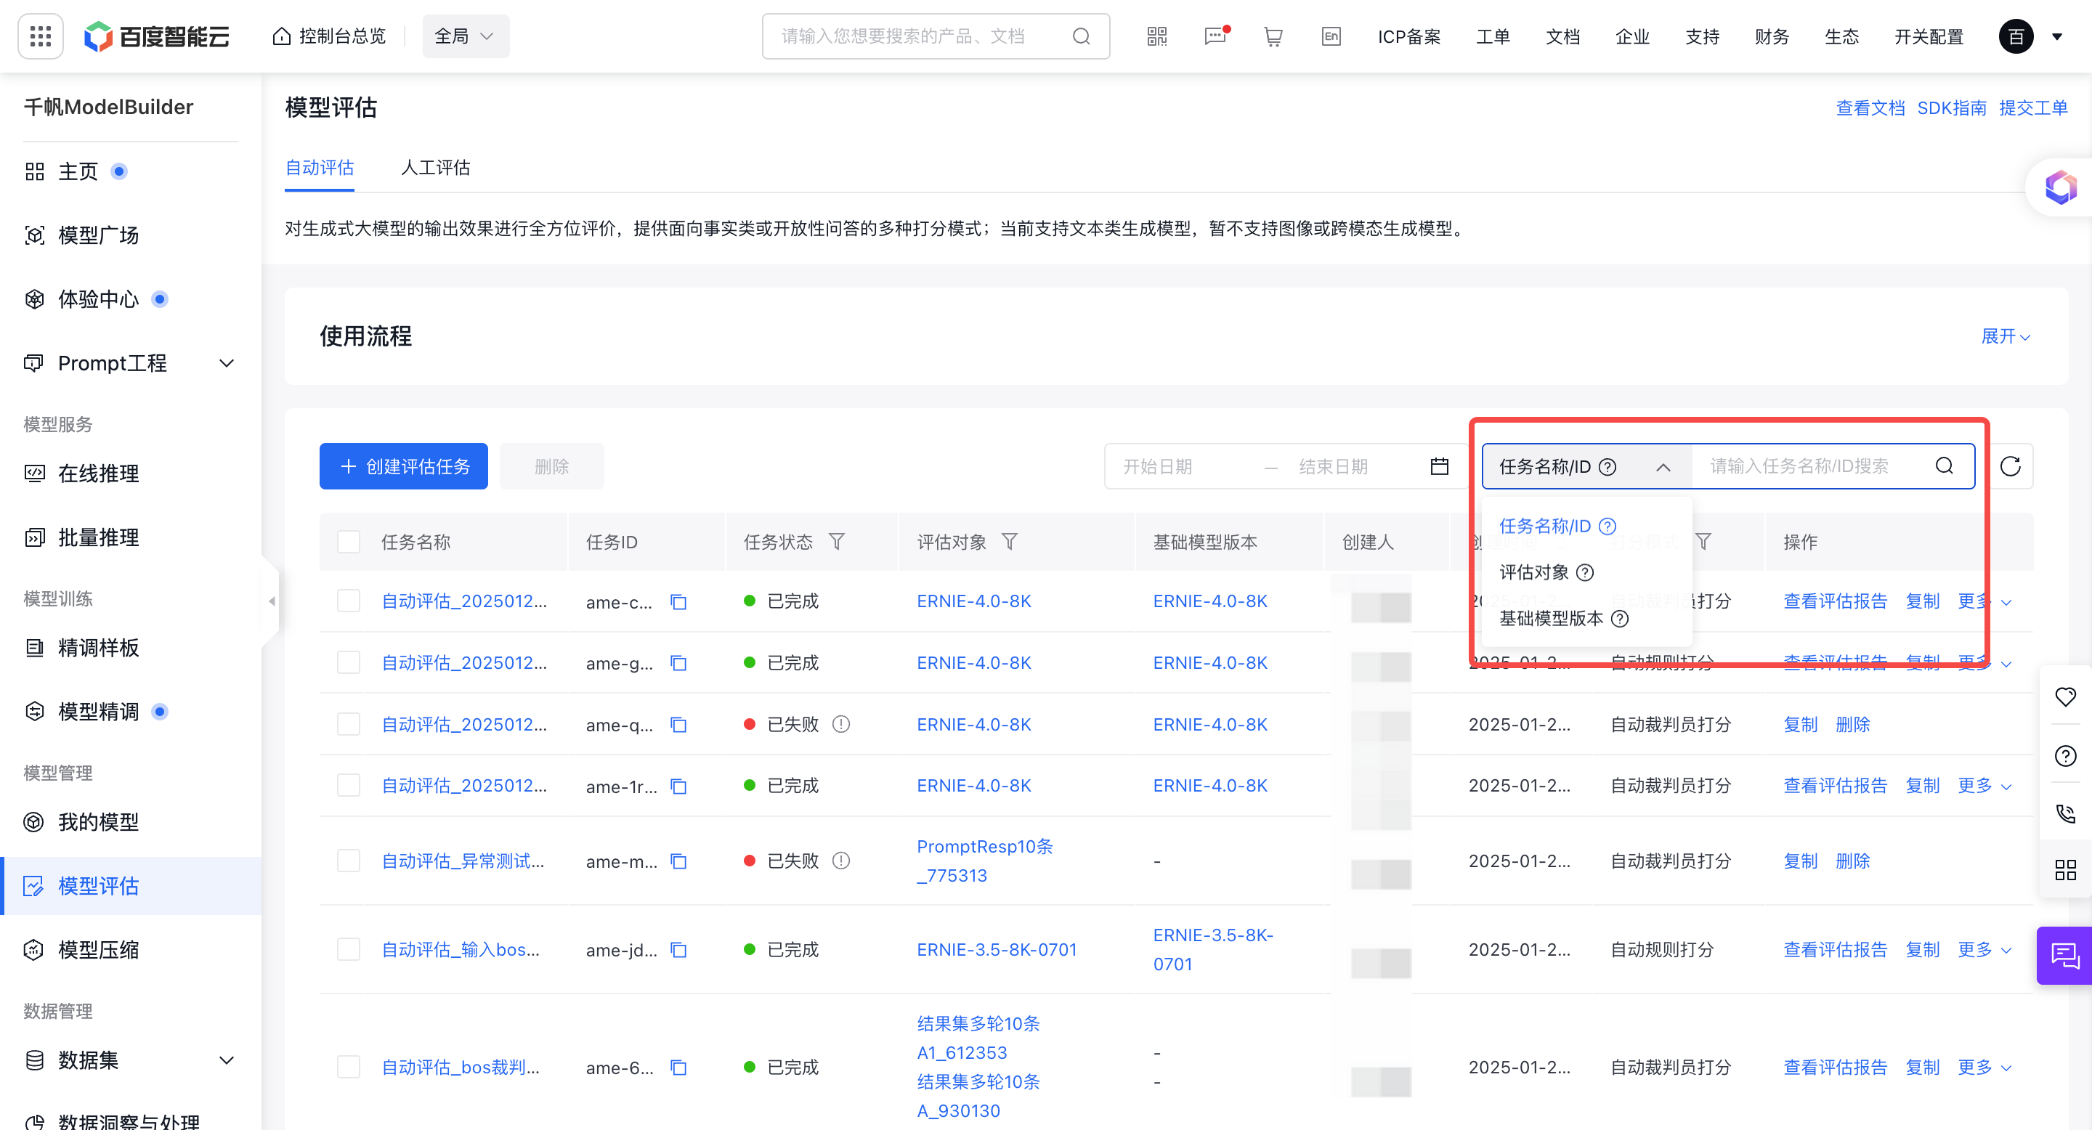2092x1130 pixels.
Task: Click help icon beside 评估对象 option
Action: point(1584,572)
